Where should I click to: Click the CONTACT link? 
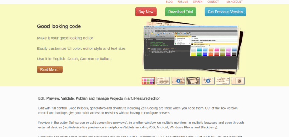pyautogui.click(x=213, y=1)
